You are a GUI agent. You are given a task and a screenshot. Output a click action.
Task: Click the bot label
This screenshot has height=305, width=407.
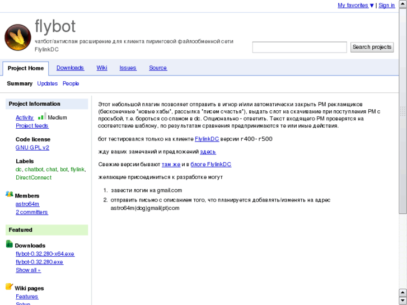(64, 170)
